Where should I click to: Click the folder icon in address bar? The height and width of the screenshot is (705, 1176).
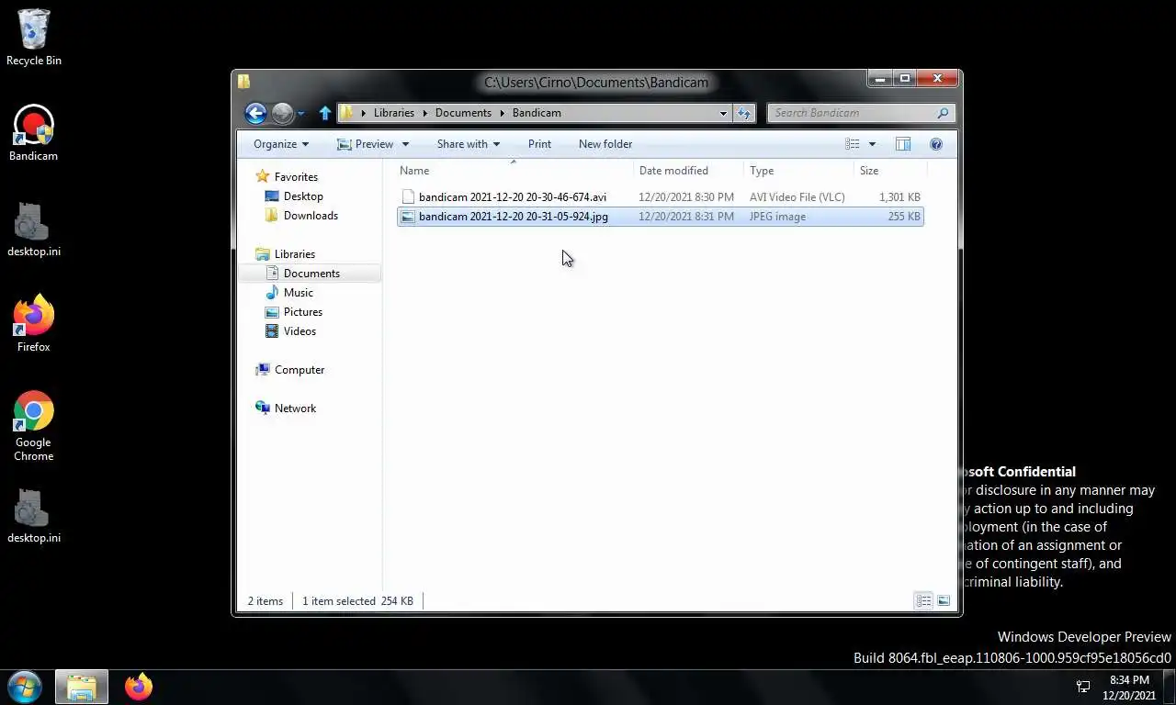point(346,113)
